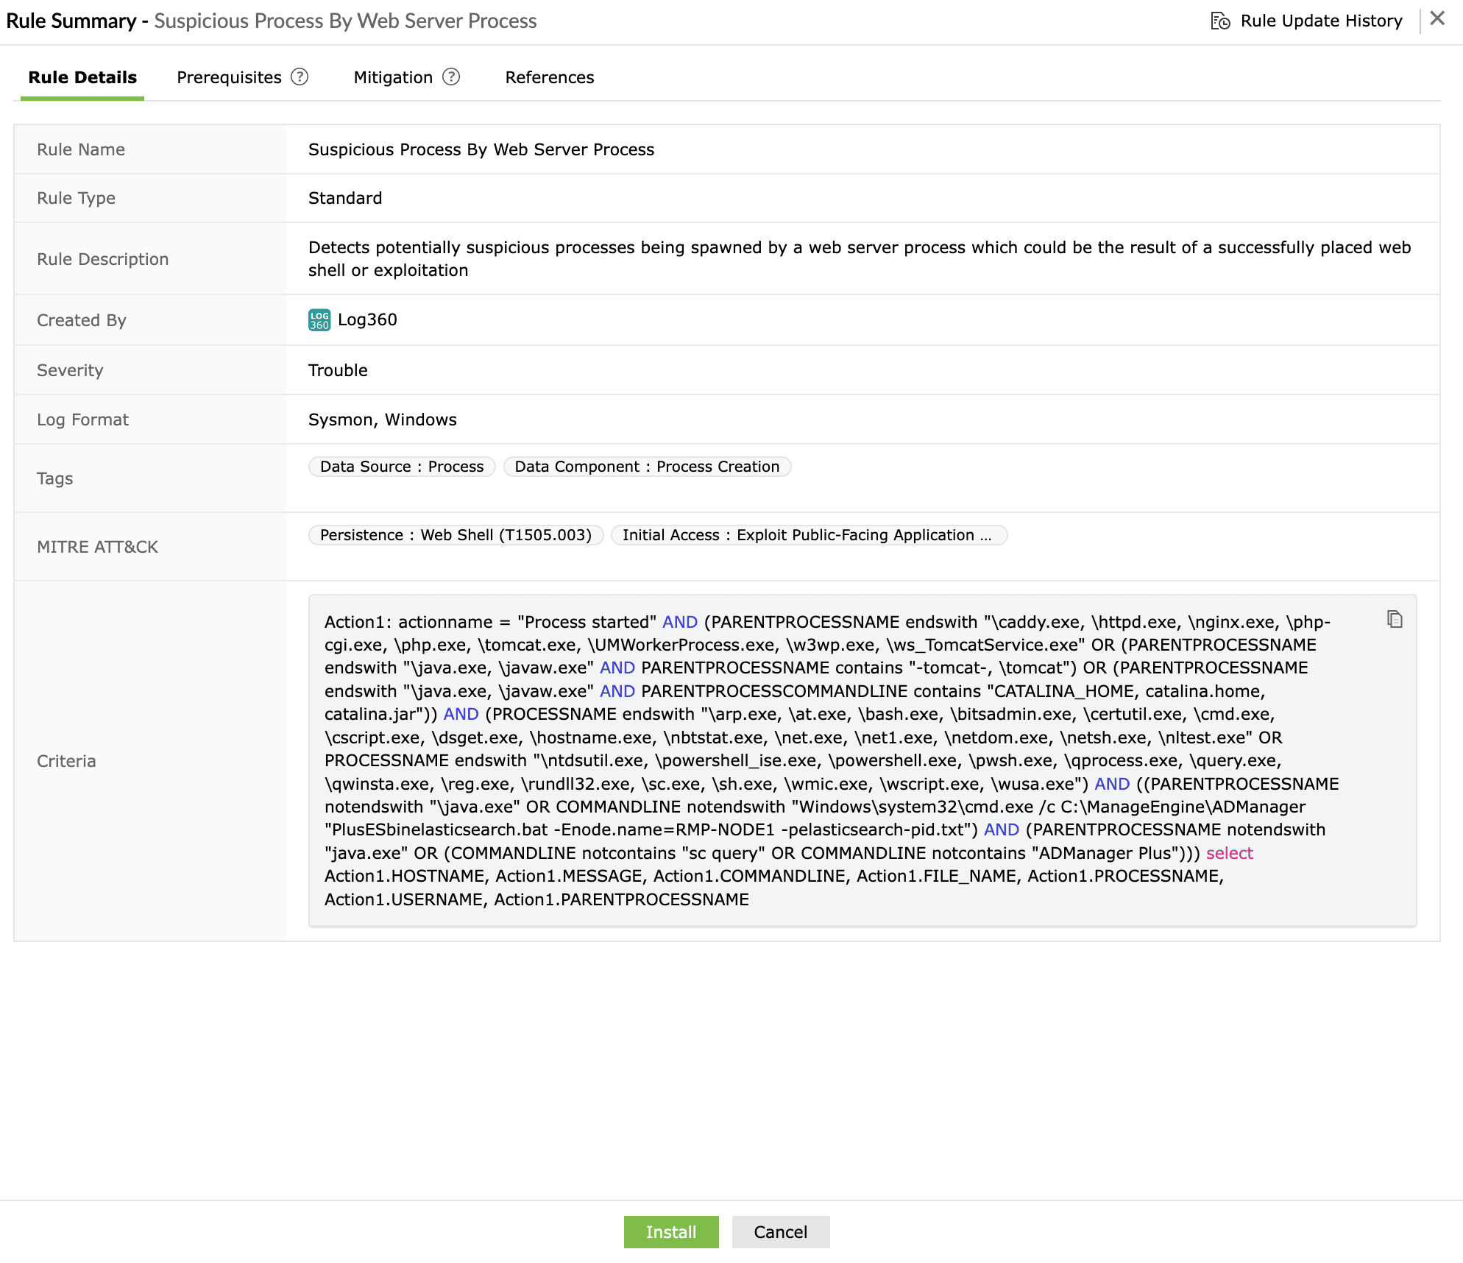The height and width of the screenshot is (1263, 1463).
Task: Copy the Criteria query with the copy icon
Action: click(x=1395, y=619)
